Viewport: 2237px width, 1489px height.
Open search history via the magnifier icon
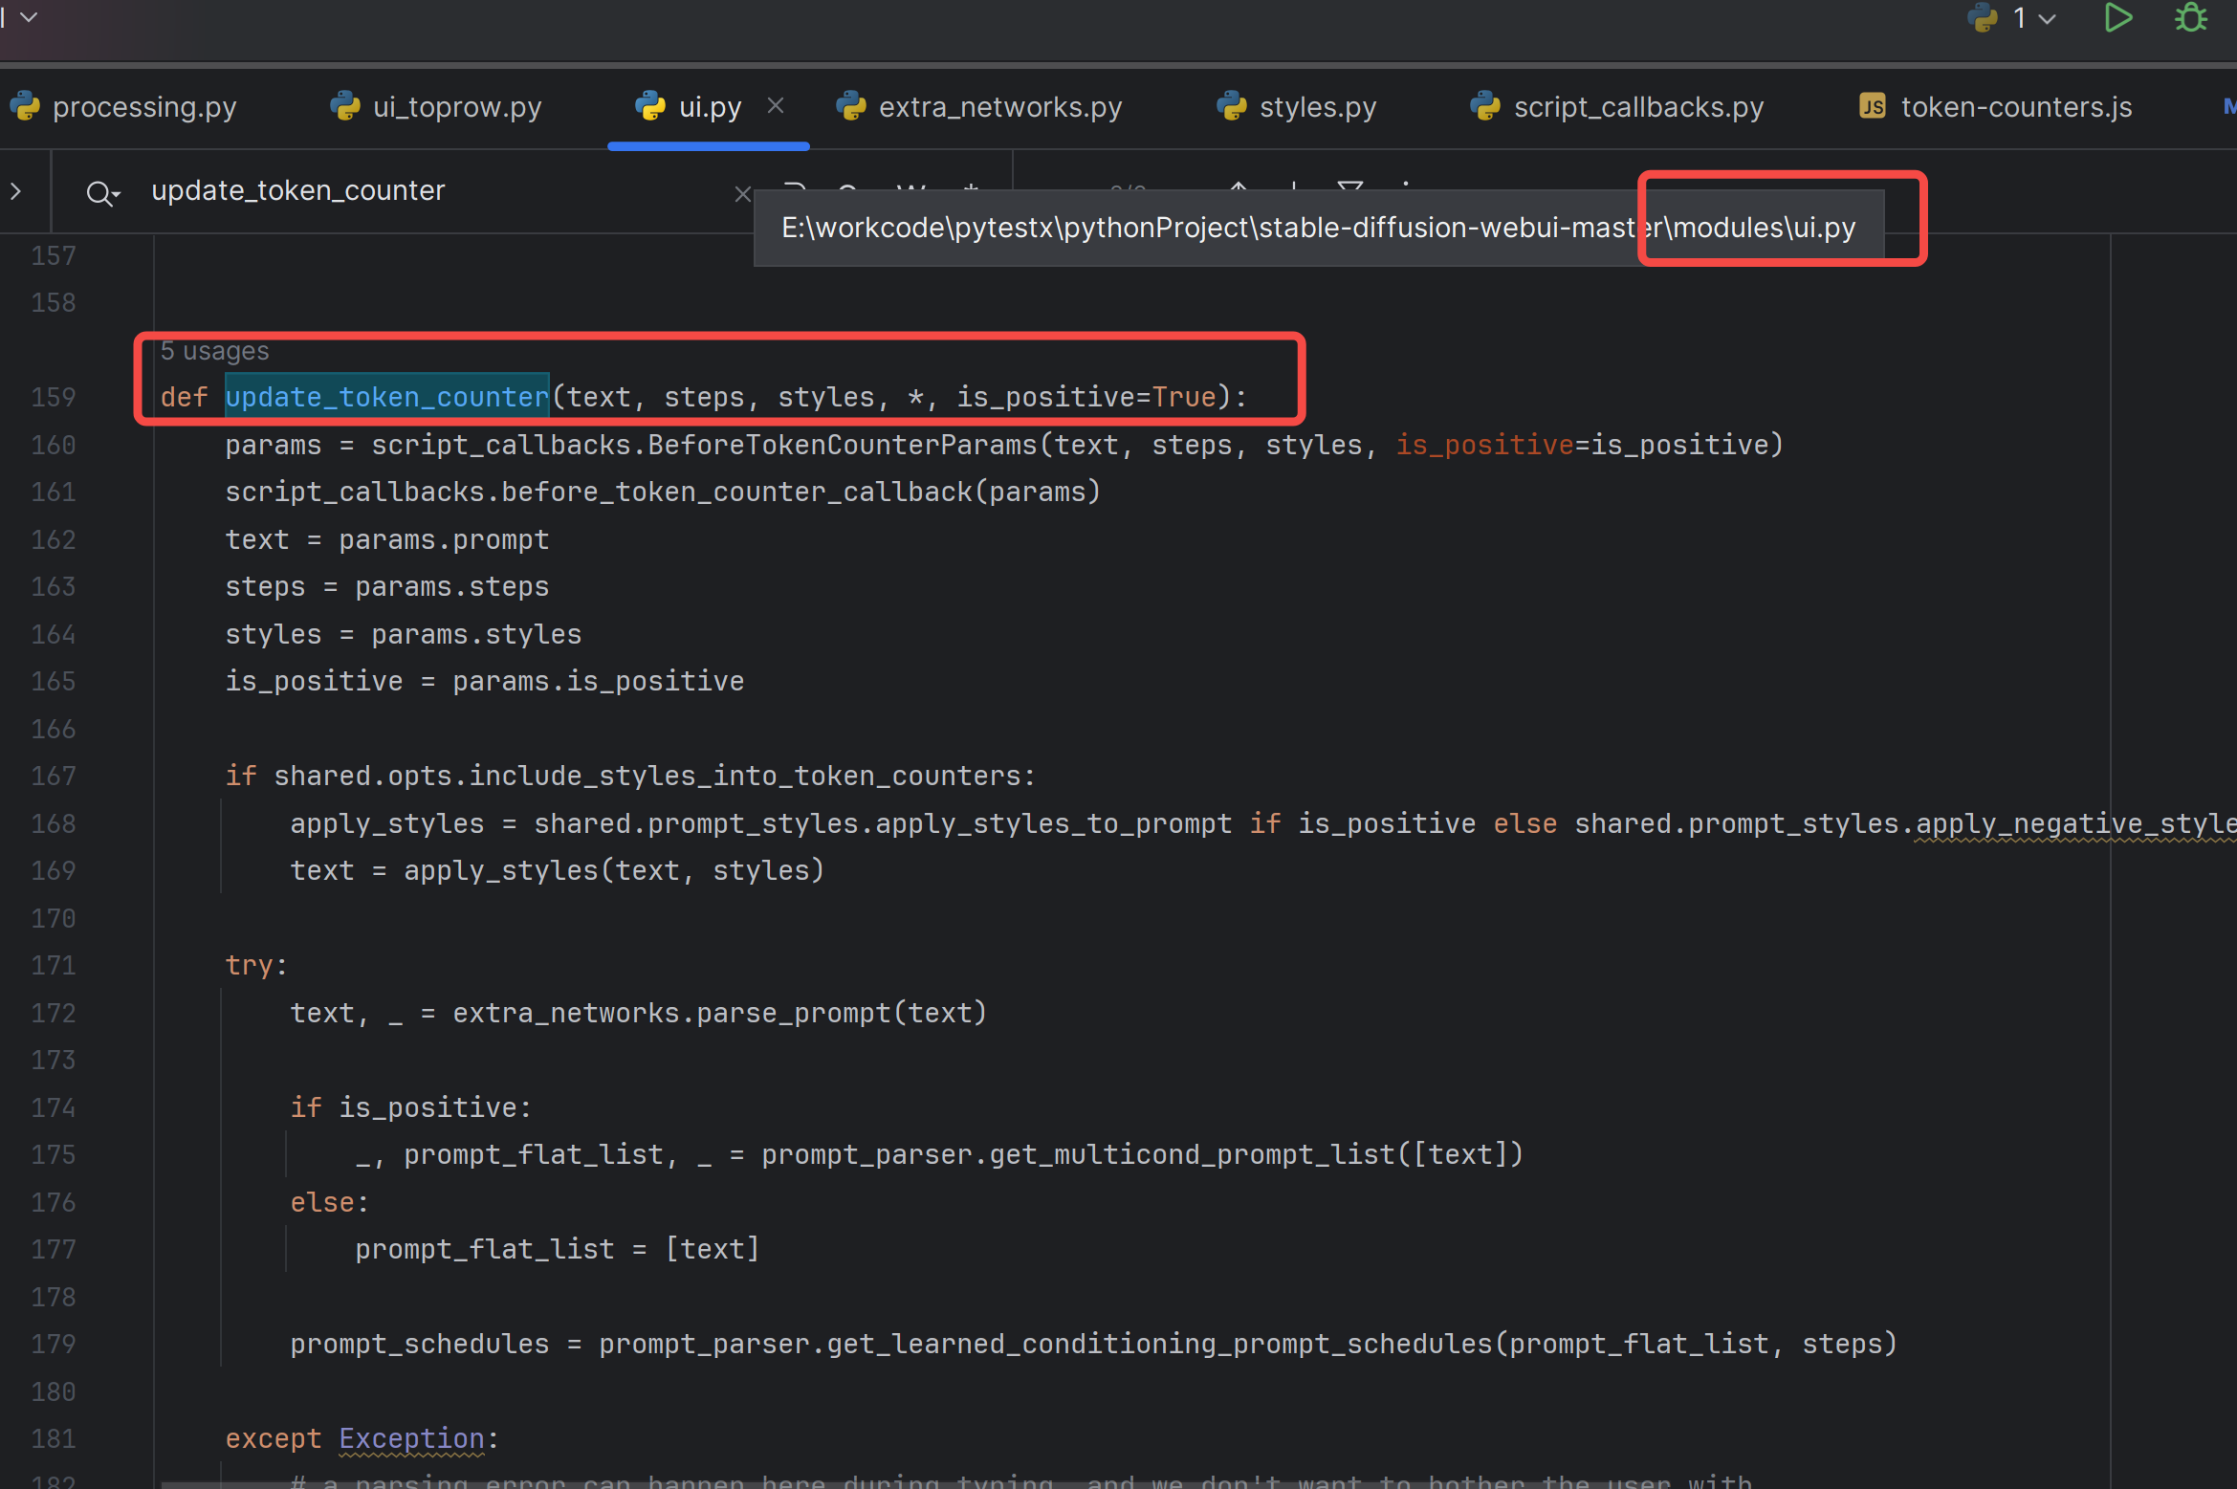tap(101, 193)
